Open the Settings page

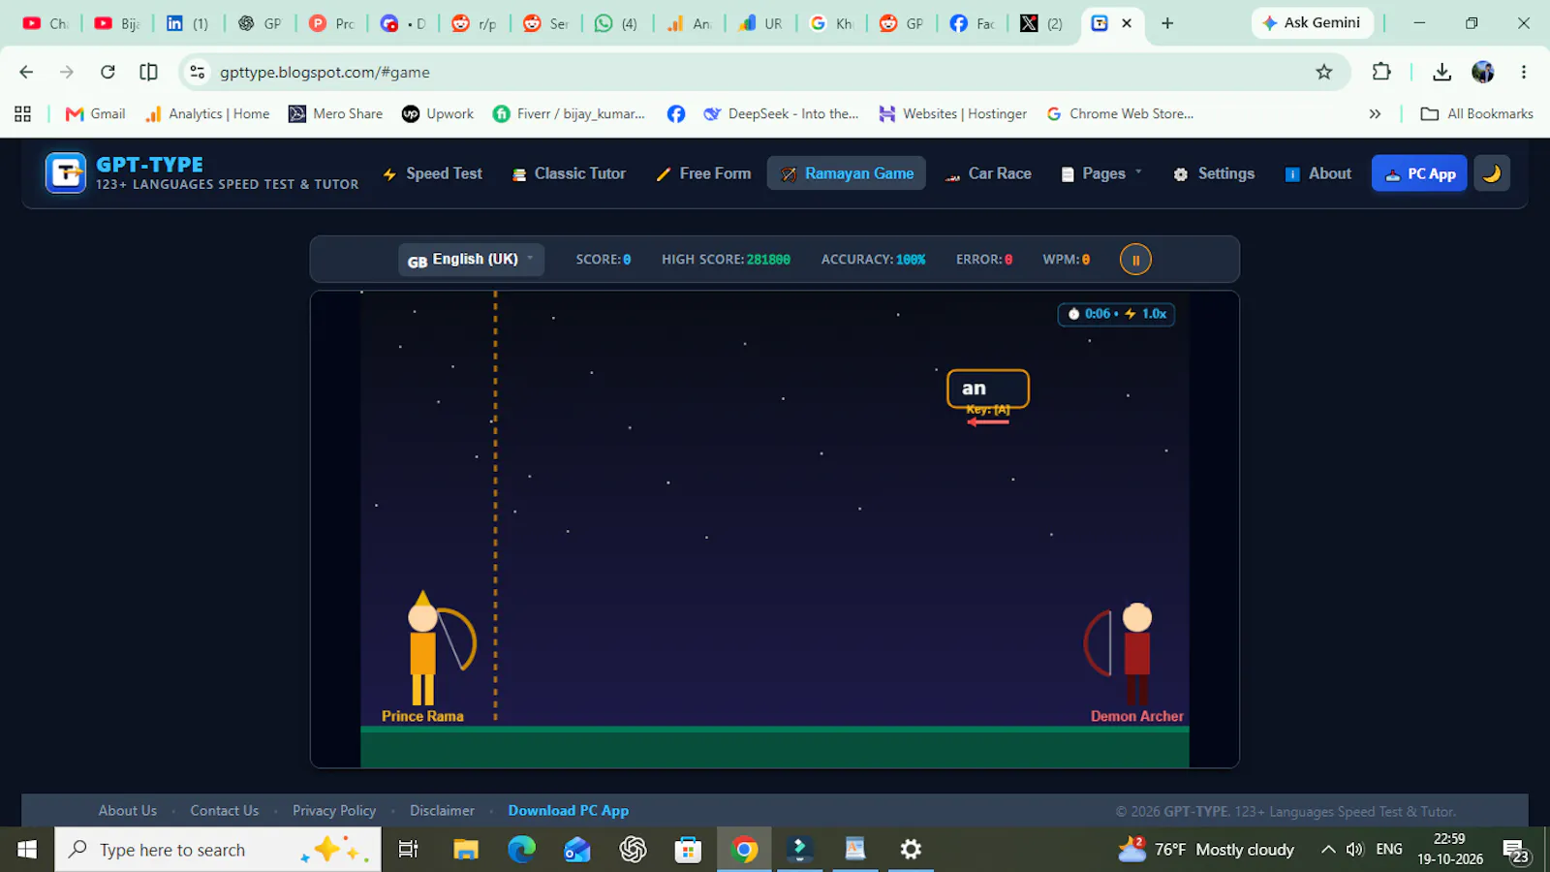(x=1214, y=173)
